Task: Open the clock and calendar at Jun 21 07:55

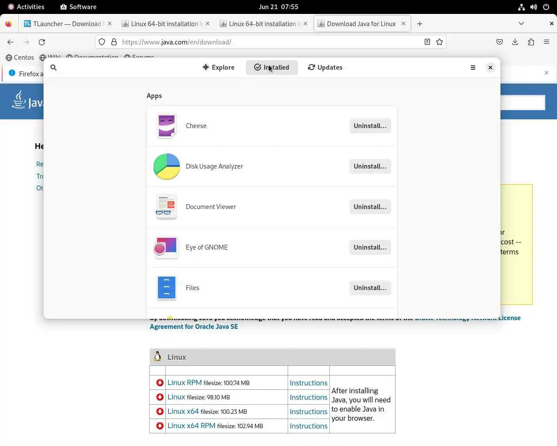Action: click(x=278, y=7)
